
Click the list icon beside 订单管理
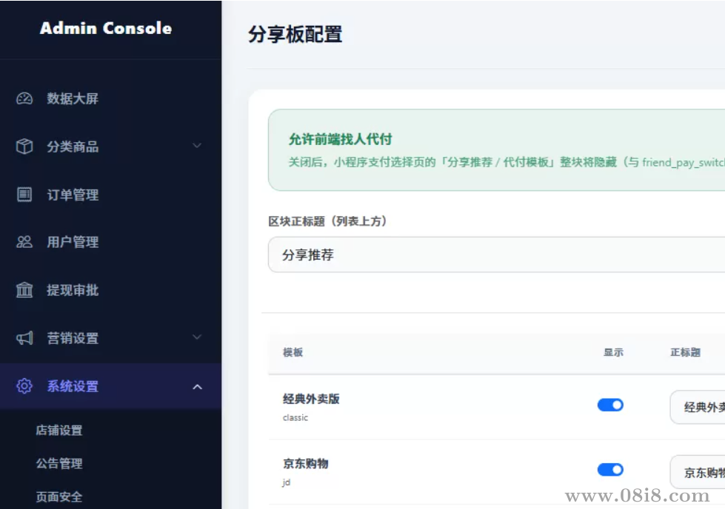(x=24, y=195)
